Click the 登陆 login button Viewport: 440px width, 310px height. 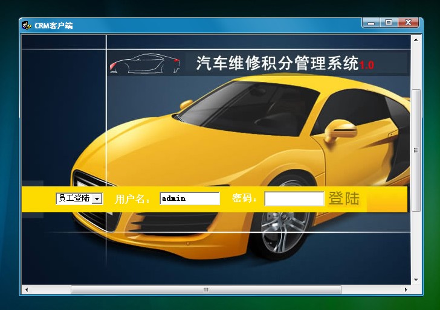coord(344,198)
